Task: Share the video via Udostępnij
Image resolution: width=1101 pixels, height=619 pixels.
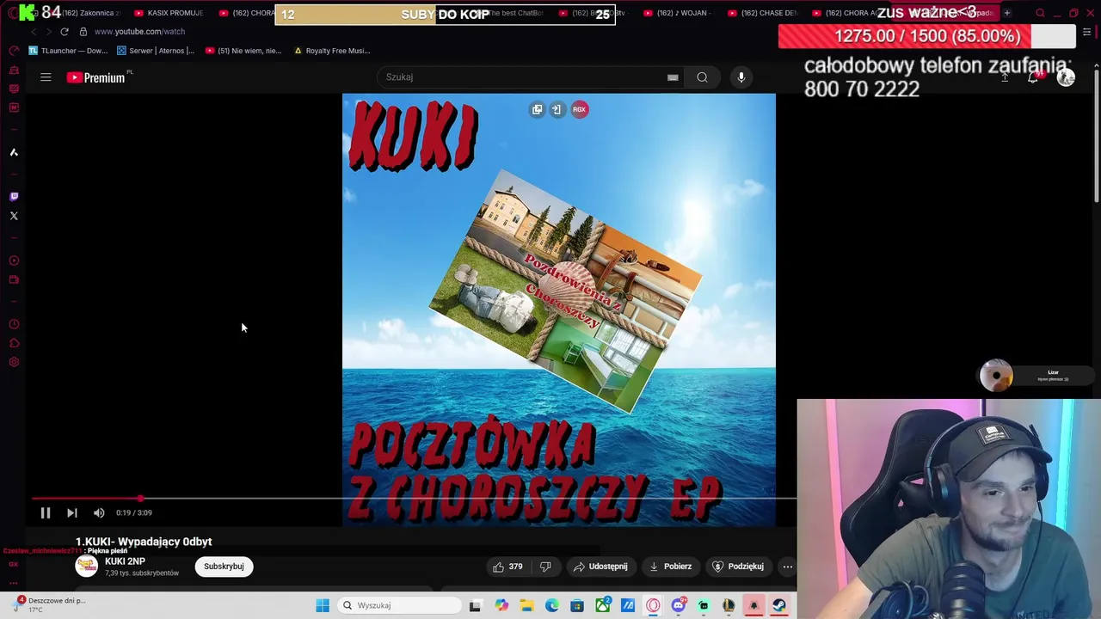Action: click(x=600, y=567)
